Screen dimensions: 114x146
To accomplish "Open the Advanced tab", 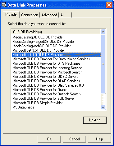I will (x=49, y=15).
